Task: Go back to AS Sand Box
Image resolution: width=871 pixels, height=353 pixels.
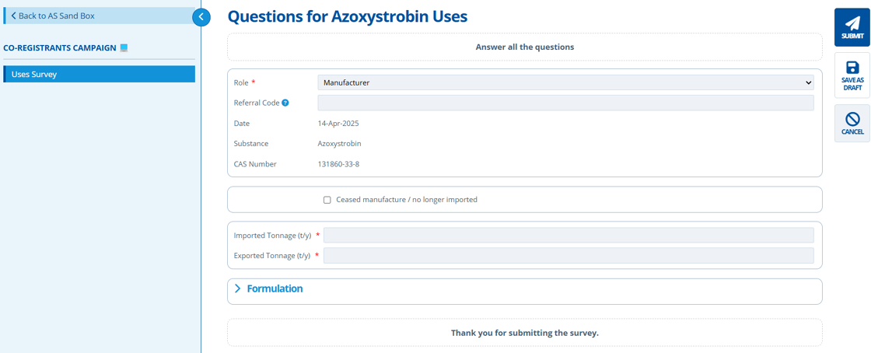Action: [53, 16]
